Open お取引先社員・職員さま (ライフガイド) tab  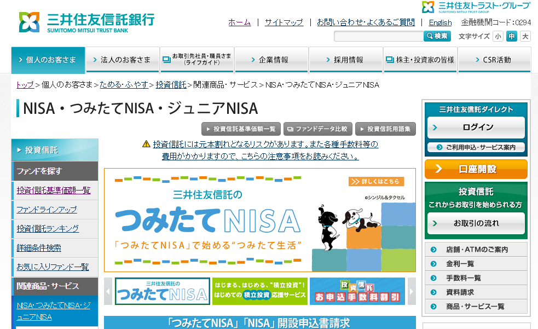click(197, 60)
